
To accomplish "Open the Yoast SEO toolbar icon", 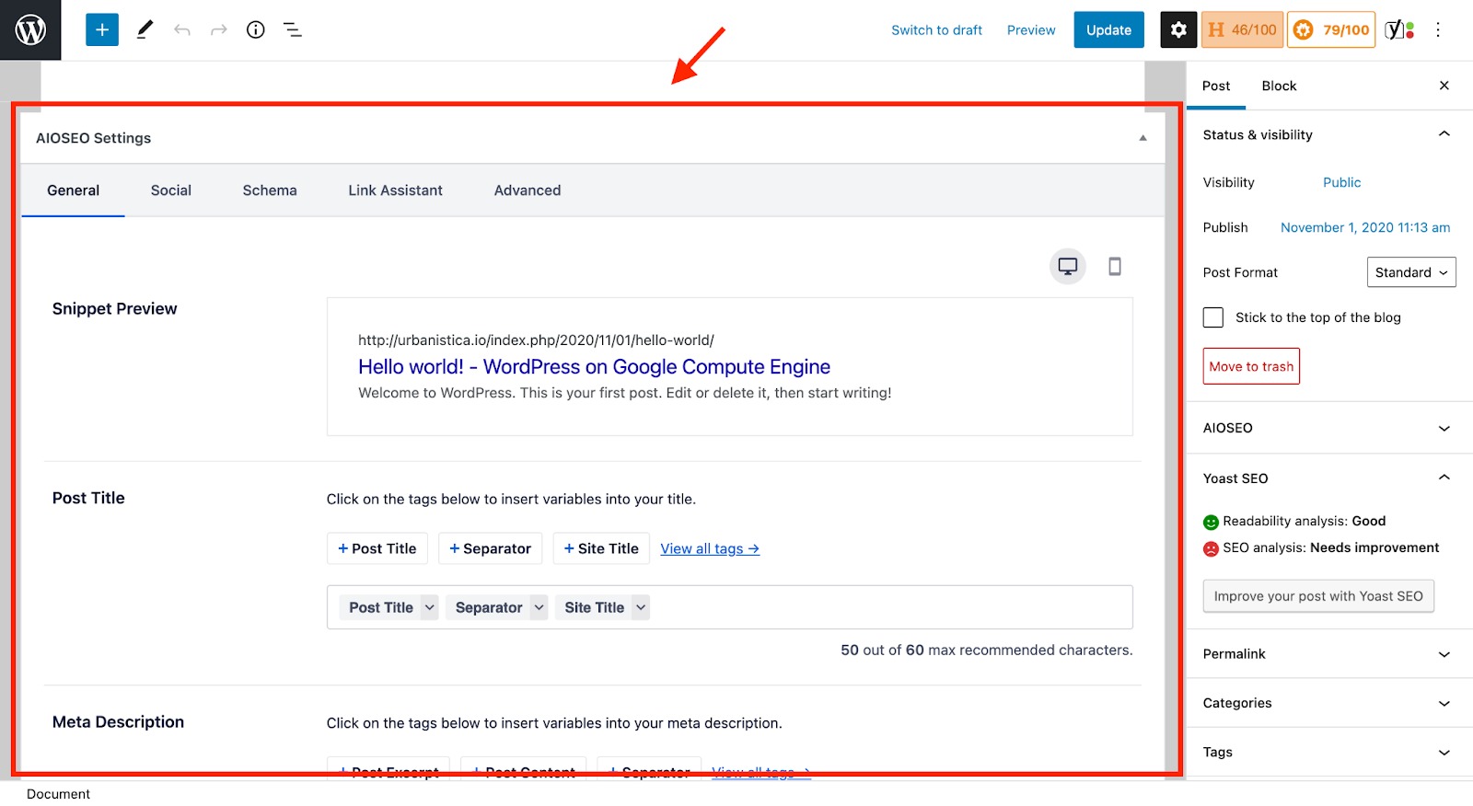I will click(x=1399, y=30).
